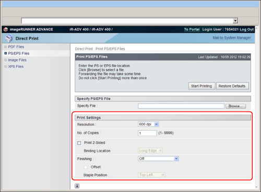The height and width of the screenshot is (192, 261).
Task: Enable the Print 2-Sided checkbox
Action: (79, 143)
